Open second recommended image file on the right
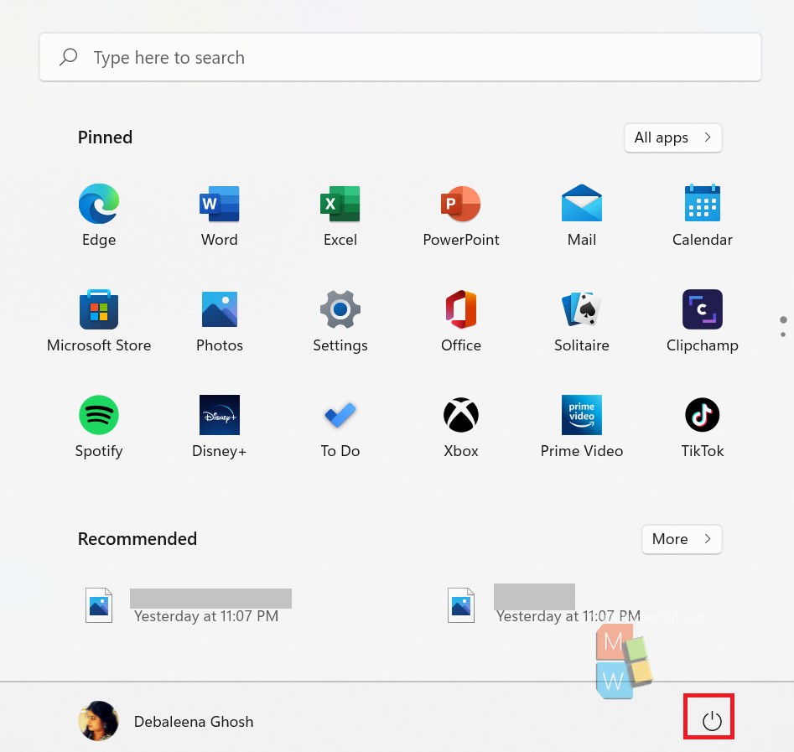 point(544,605)
